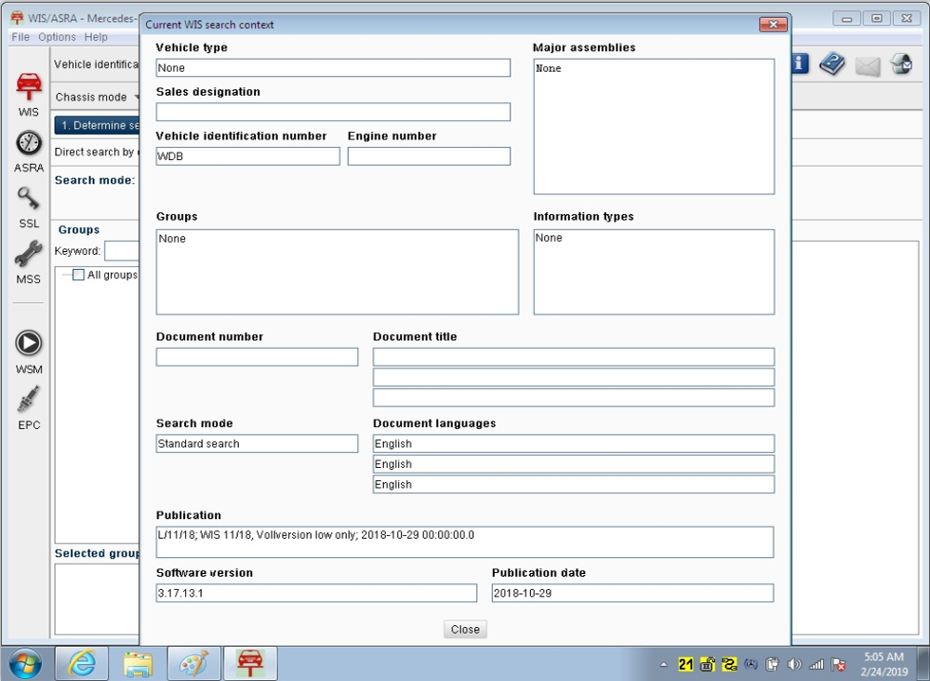Click the yellow lock tray icon
930x681 pixels.
[708, 664]
